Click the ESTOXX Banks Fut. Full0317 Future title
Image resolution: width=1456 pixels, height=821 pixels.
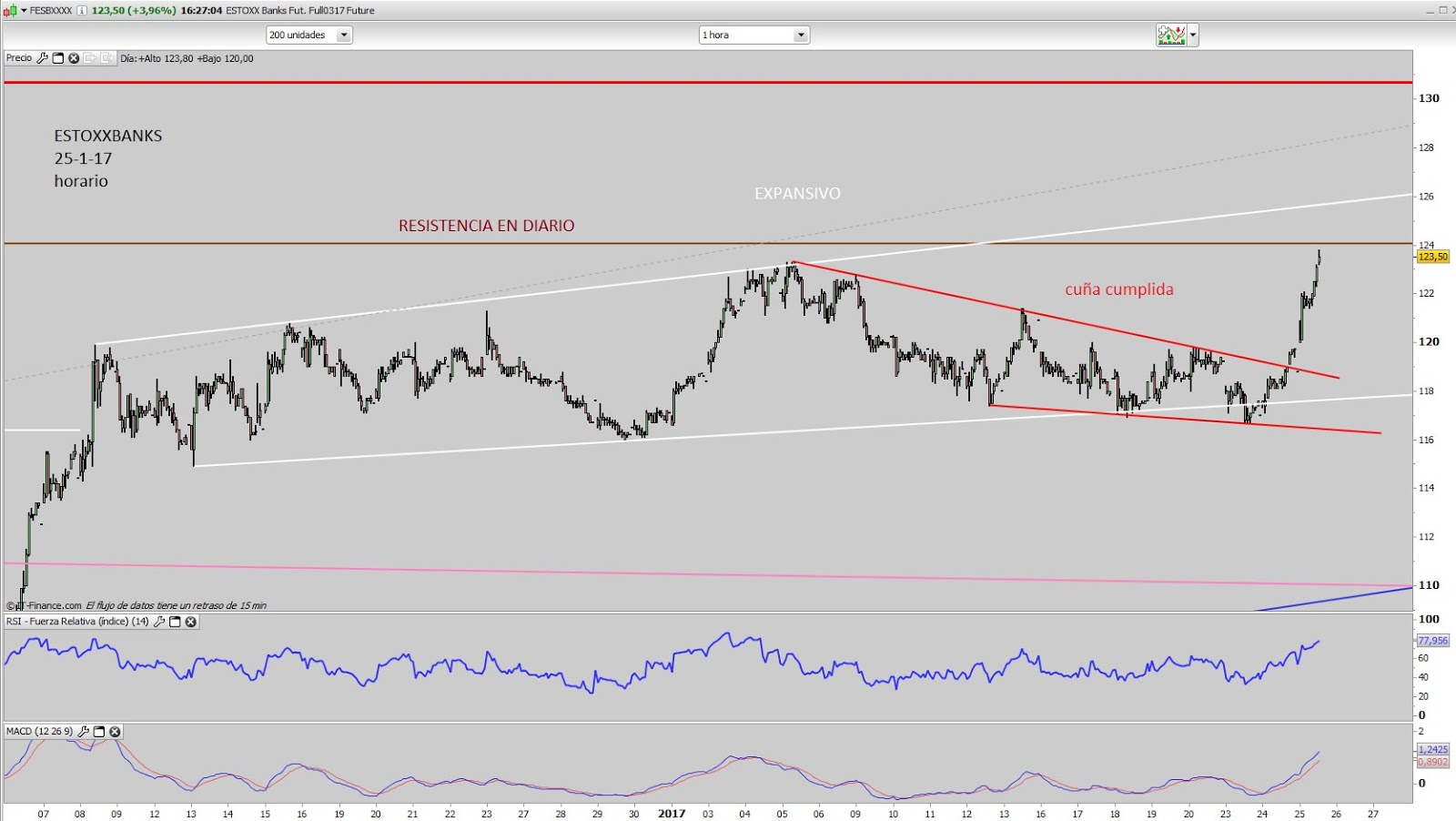300,10
